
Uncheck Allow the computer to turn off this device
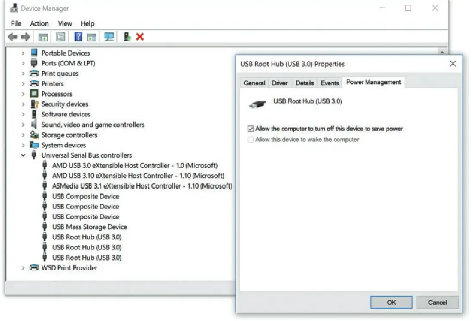tap(251, 128)
